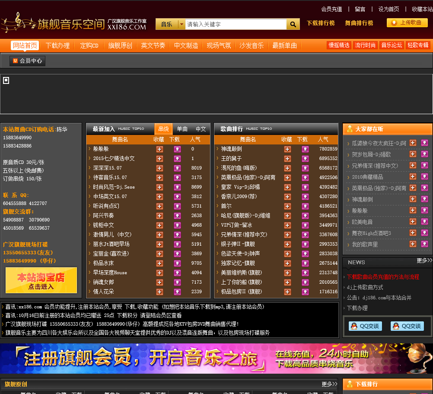This screenshot has width=433, height=394.
Task: Add 神魂颠倒 to favorites in 歌曲排行
Action: pos(287,149)
